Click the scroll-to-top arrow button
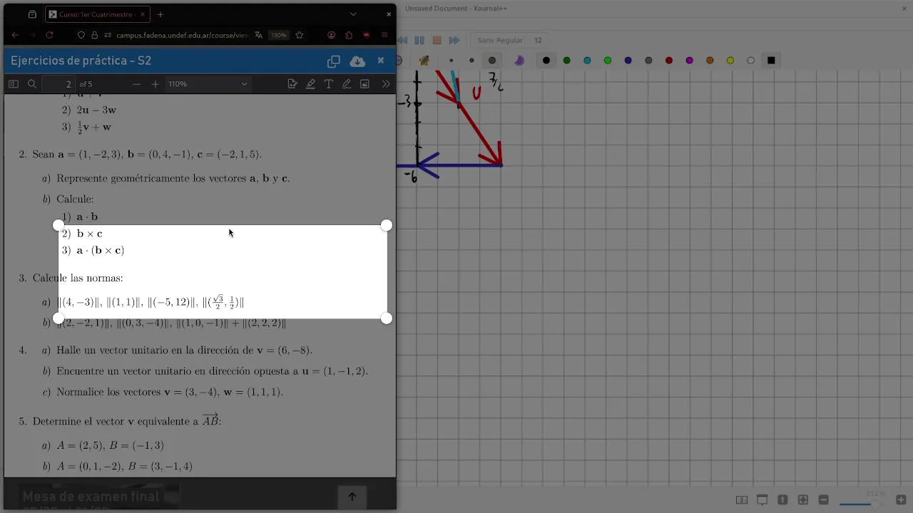The image size is (913, 513). click(352, 497)
